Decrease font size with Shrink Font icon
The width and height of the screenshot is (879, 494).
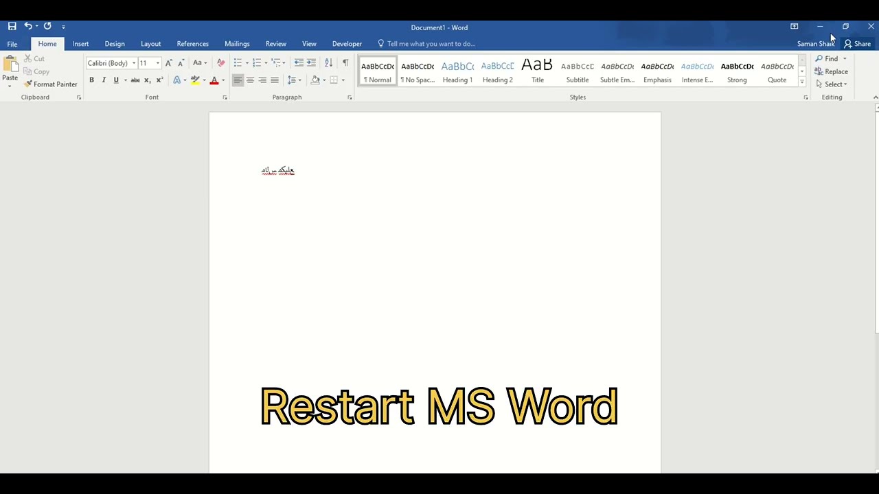[x=181, y=63]
